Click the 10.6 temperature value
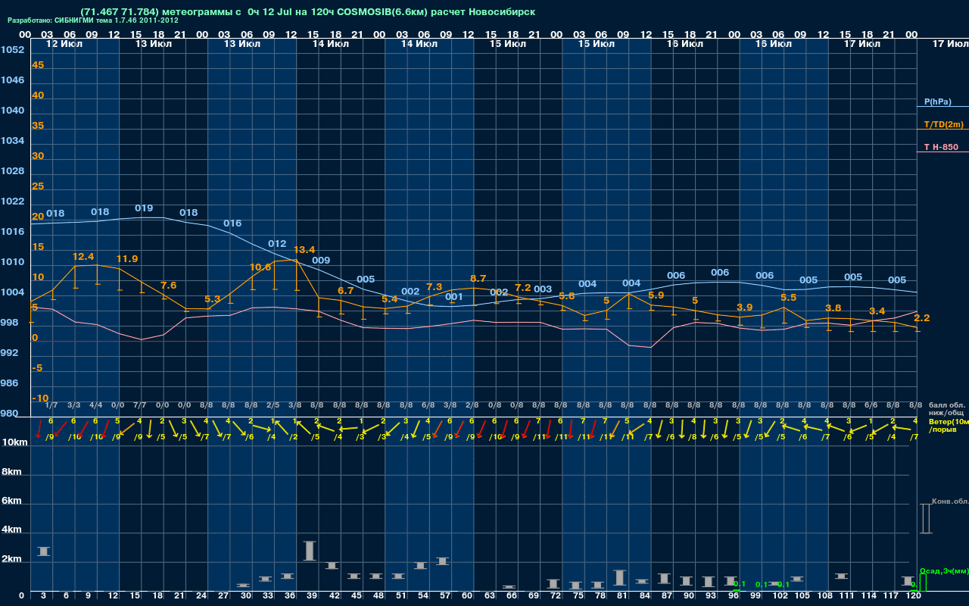Viewport: 969px width, 606px height. click(260, 267)
